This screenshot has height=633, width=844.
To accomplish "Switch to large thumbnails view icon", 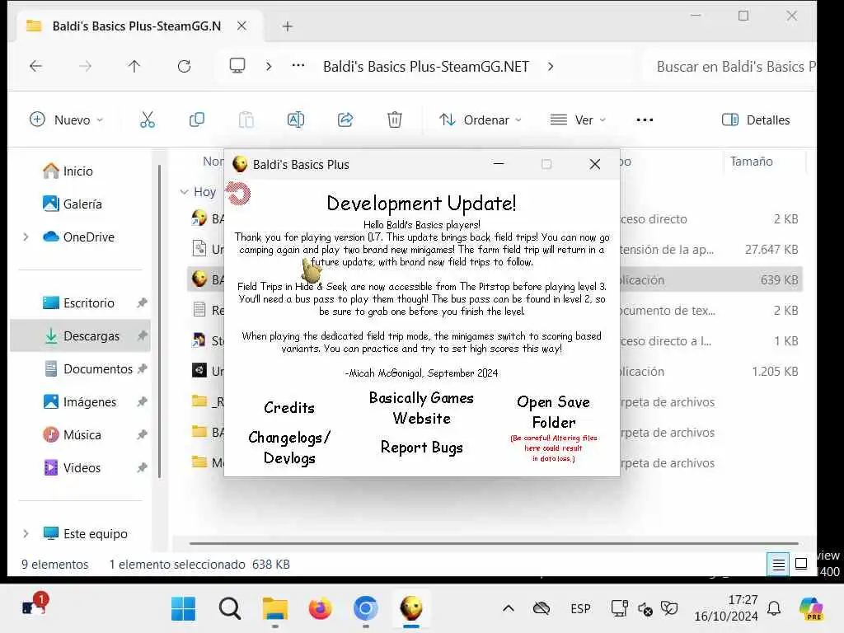I will pos(801,564).
